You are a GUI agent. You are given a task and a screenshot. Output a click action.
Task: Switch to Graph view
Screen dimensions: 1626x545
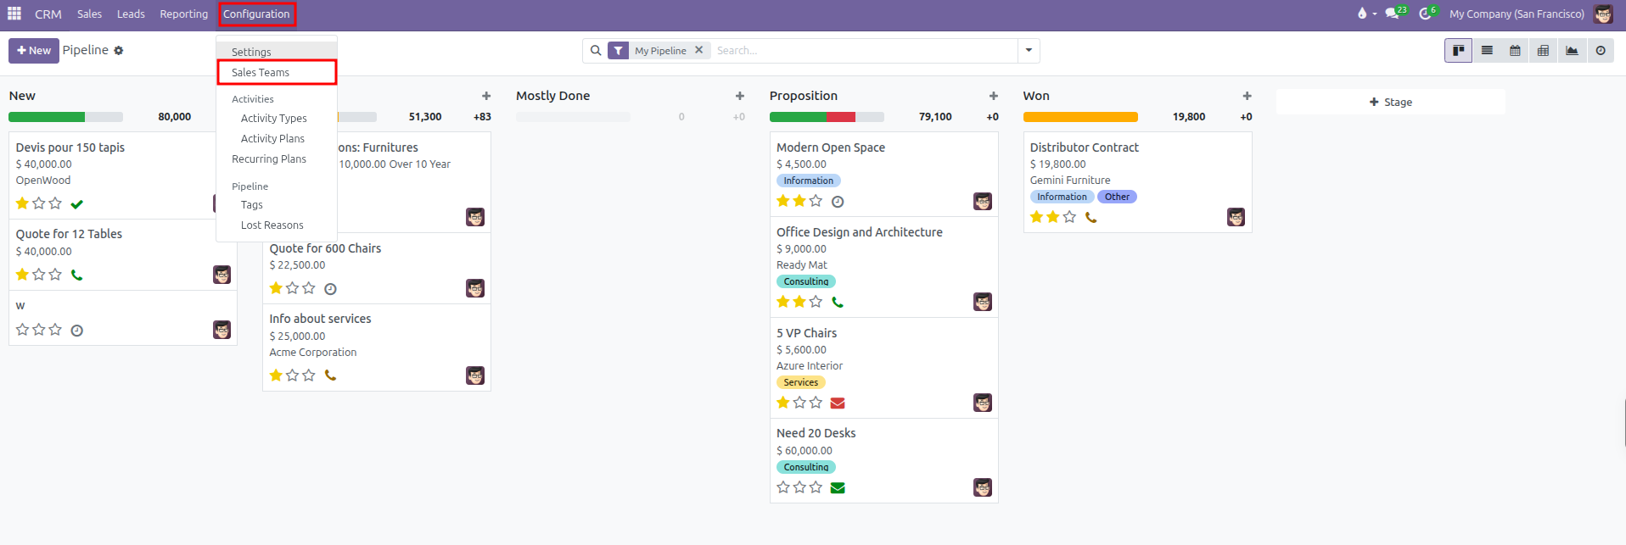click(1572, 50)
